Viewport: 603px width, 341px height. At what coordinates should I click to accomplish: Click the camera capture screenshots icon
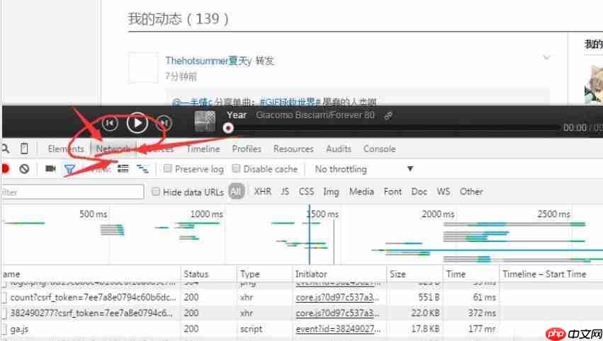(51, 169)
